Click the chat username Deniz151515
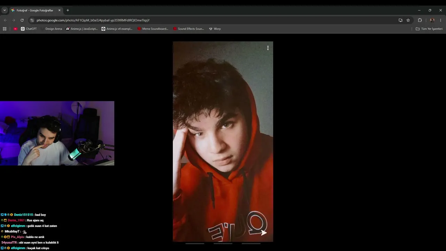The width and height of the screenshot is (446, 251). 23,215
